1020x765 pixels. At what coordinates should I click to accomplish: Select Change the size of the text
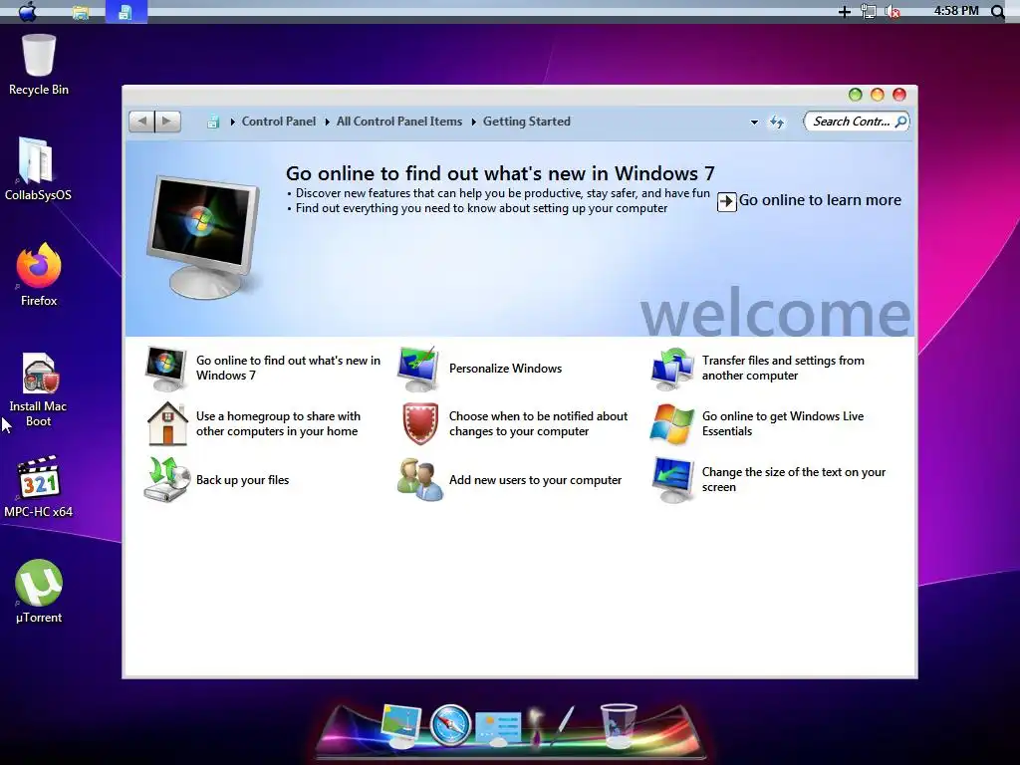(794, 480)
